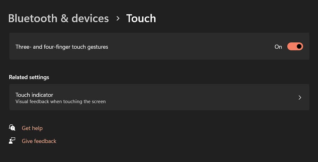Click the "On" label beside the toggle
Screen dimensions: 318x162
point(278,47)
